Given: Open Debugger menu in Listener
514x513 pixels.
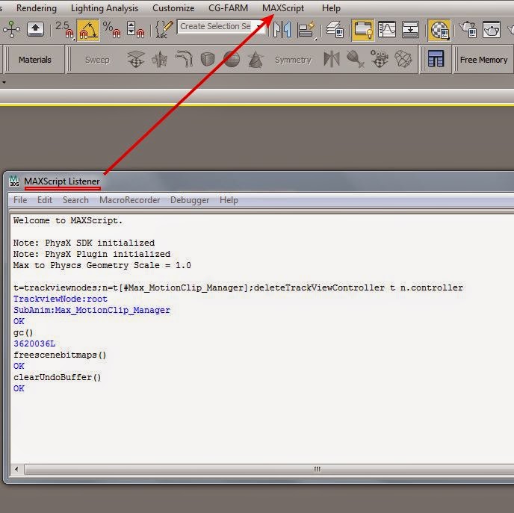Looking at the screenshot, I should point(190,200).
